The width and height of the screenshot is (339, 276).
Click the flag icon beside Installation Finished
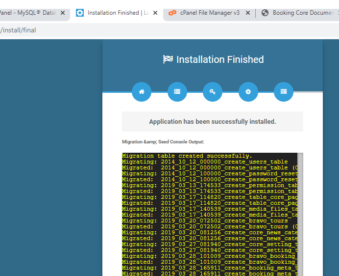click(x=168, y=59)
